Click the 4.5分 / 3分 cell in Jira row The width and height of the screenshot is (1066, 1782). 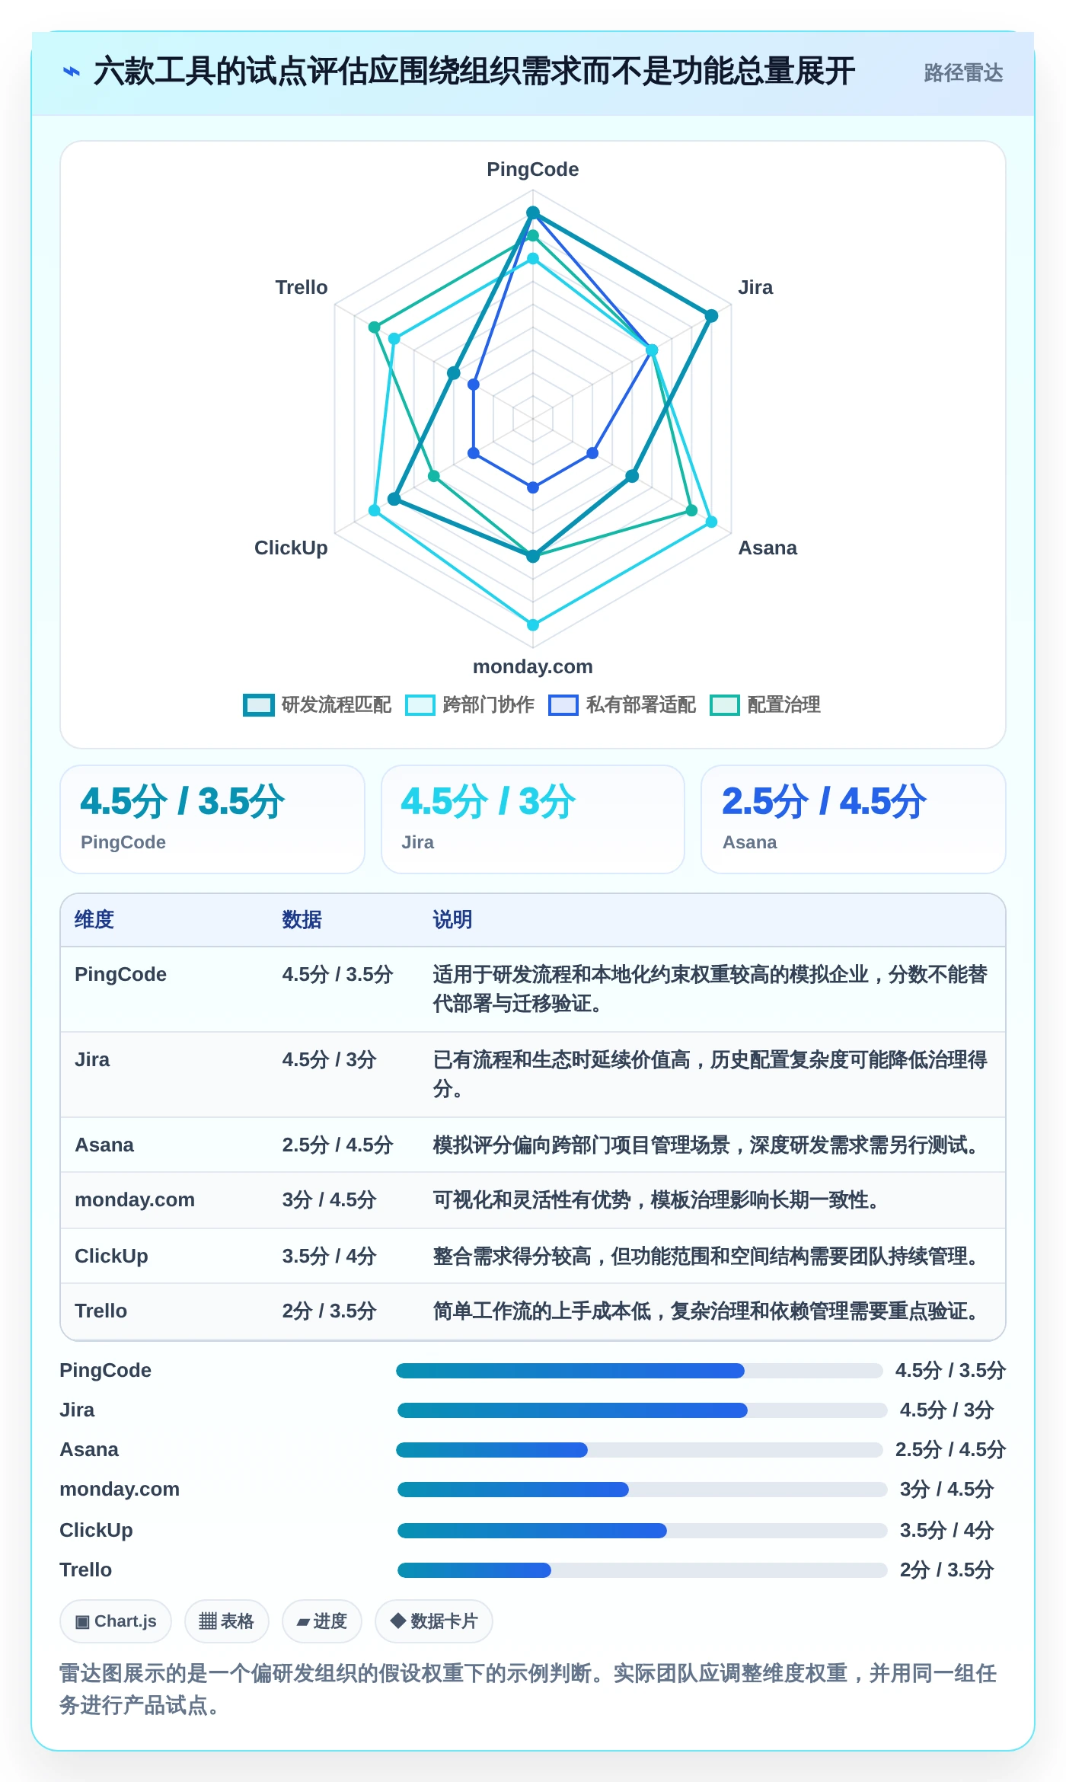[329, 1059]
